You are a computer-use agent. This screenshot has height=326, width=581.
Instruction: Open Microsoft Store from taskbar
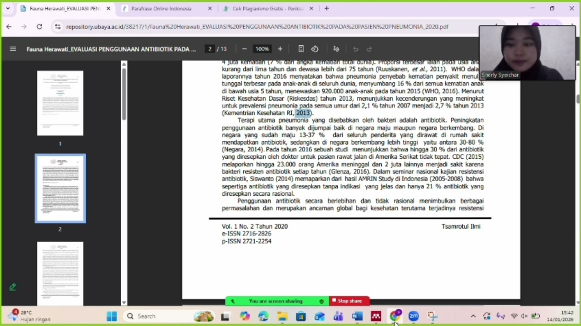pos(301,316)
